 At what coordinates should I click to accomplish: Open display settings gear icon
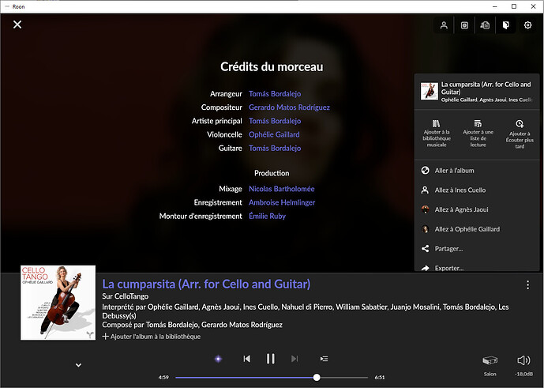coord(527,25)
